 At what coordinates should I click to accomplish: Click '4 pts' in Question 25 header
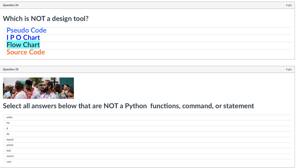pyautogui.click(x=289, y=69)
